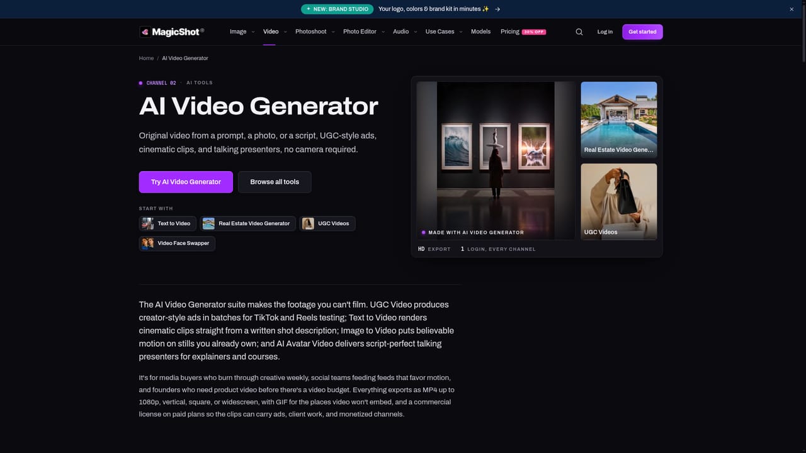
Task: Click the Try AI Video Generator button
Action: pyautogui.click(x=186, y=182)
